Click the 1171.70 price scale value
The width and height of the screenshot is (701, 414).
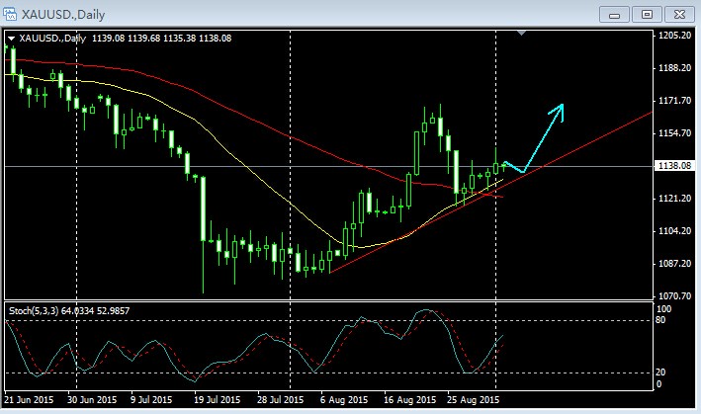674,101
